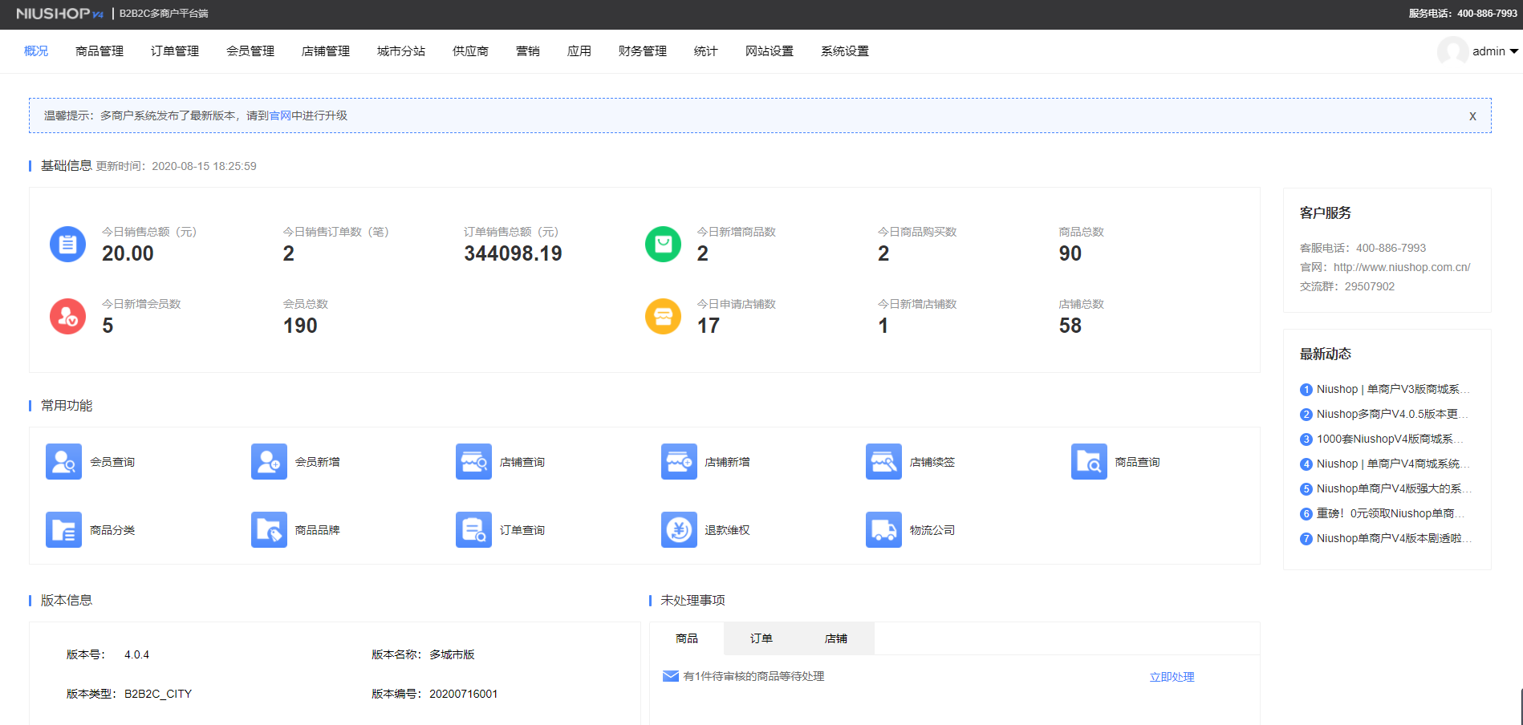Open 会员管理 menu

click(250, 51)
